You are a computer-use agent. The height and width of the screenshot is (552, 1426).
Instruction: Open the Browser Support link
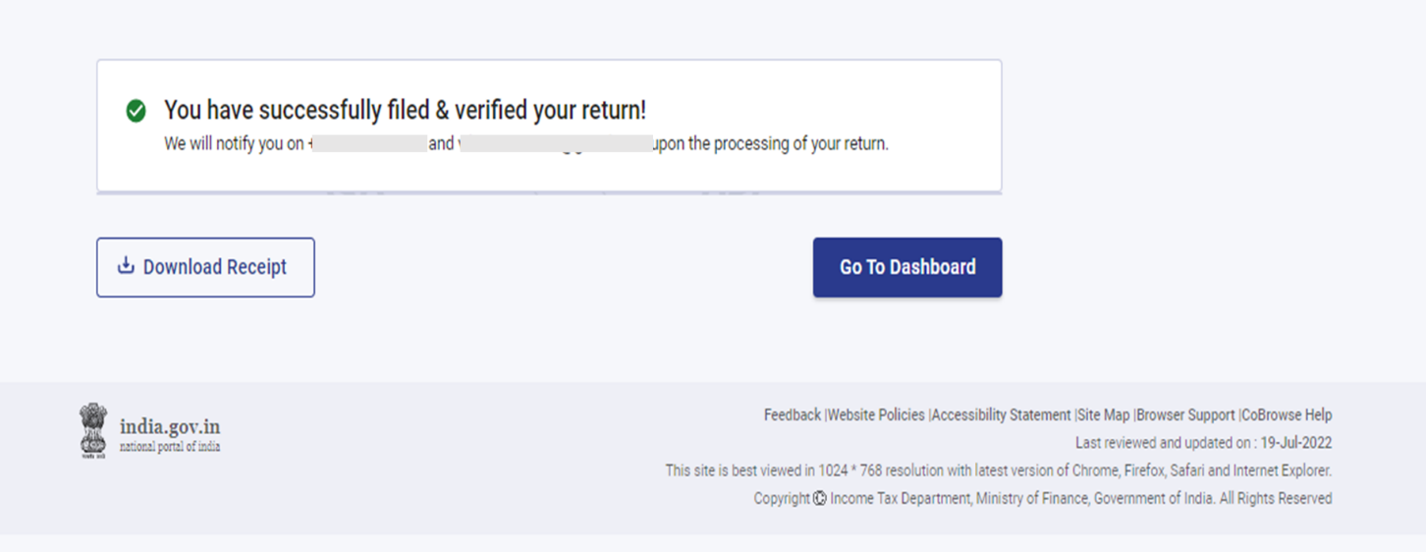pyautogui.click(x=1185, y=415)
